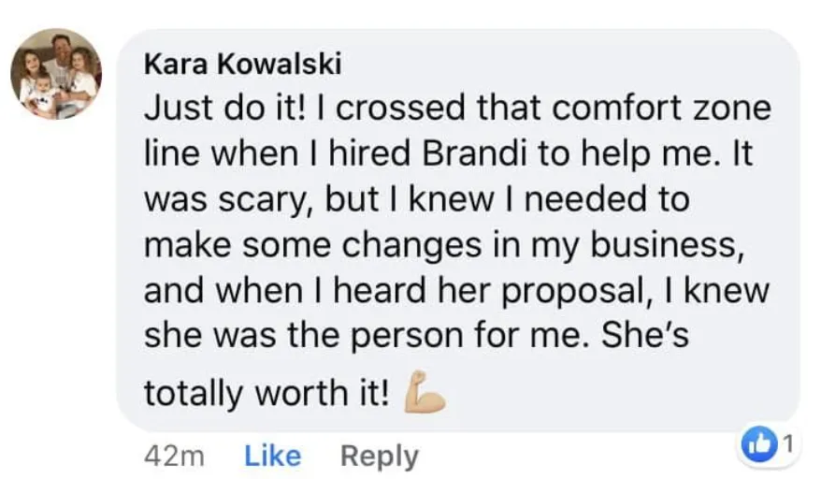
Task: Click 'make some changes' in the comment
Action: [312, 246]
